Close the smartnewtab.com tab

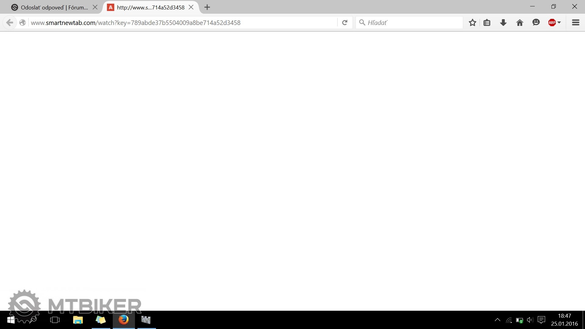pyautogui.click(x=191, y=7)
